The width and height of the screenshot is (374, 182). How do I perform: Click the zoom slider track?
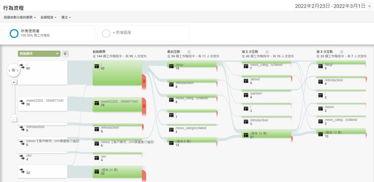point(14,100)
